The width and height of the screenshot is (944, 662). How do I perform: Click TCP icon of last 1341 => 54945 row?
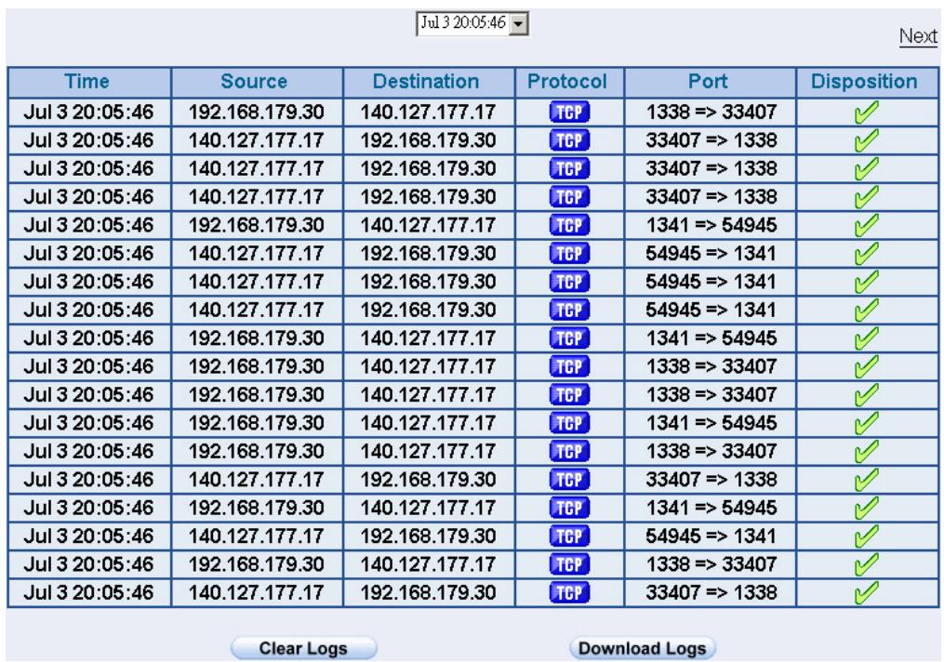pos(569,508)
